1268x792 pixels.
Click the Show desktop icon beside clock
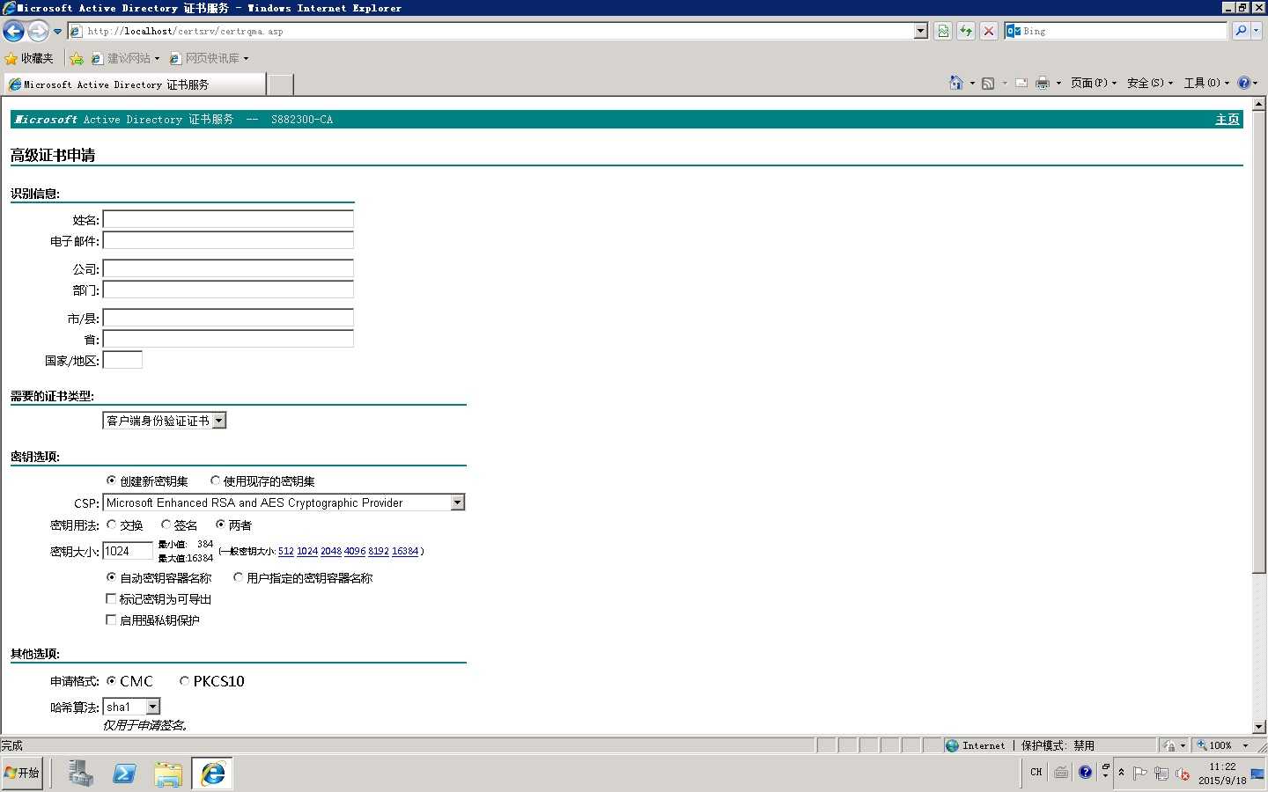[x=1257, y=774]
